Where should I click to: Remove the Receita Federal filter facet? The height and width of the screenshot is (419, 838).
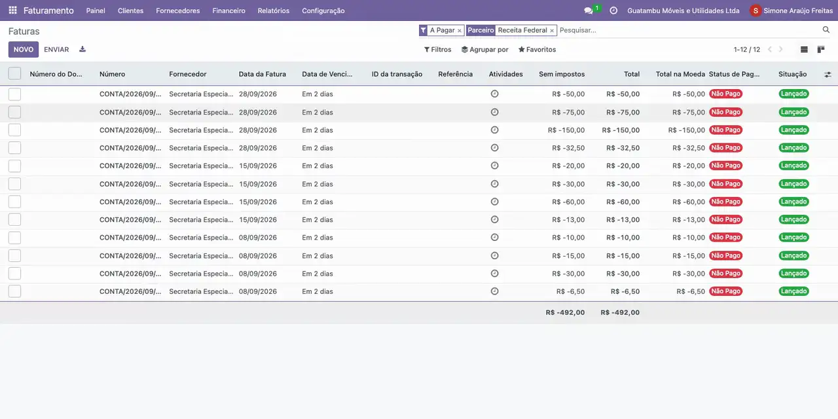pyautogui.click(x=552, y=31)
